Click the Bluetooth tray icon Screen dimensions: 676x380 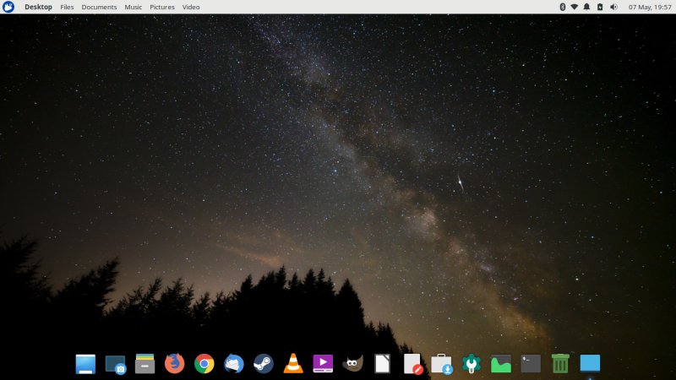(563, 7)
